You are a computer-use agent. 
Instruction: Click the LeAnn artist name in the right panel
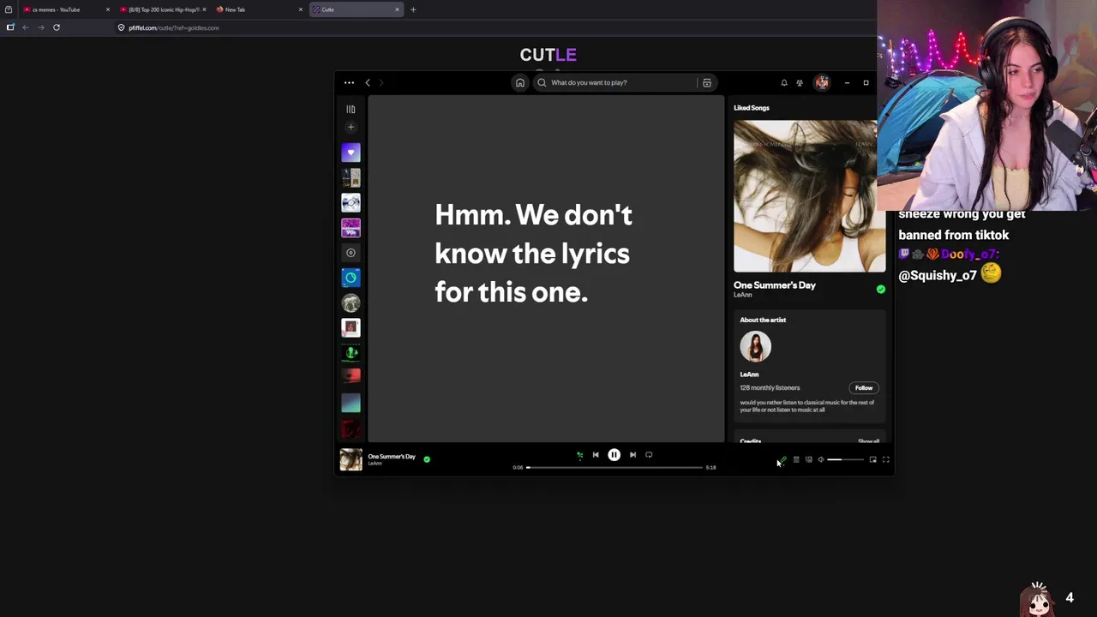coord(742,295)
